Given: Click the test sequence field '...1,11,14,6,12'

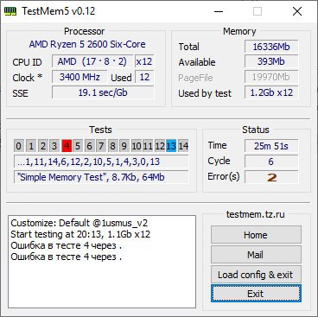Looking at the screenshot, I should point(101,162).
